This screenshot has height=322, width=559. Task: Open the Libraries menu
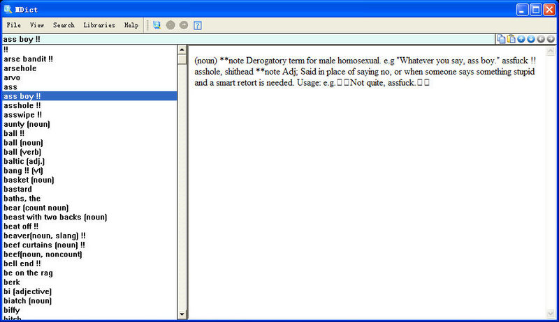tap(99, 25)
